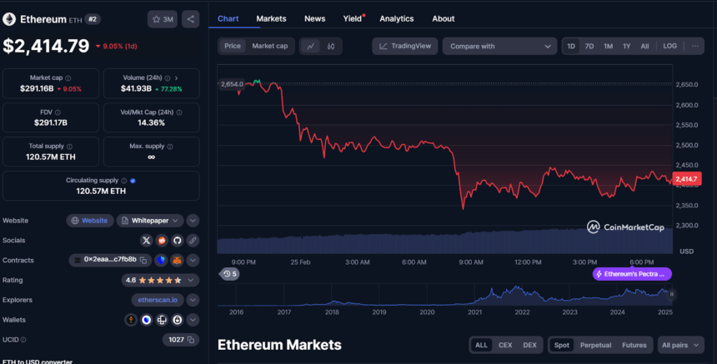Select the line chart view icon
Image resolution: width=717 pixels, height=364 pixels.
[310, 46]
